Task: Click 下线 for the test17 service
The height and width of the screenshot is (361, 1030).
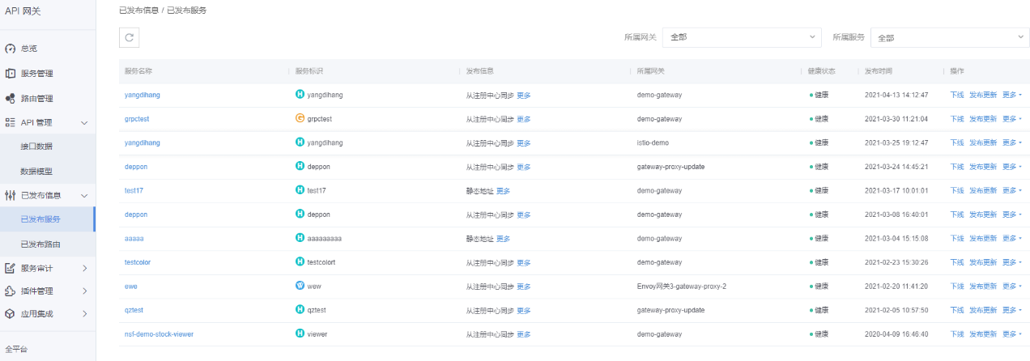Action: 956,191
